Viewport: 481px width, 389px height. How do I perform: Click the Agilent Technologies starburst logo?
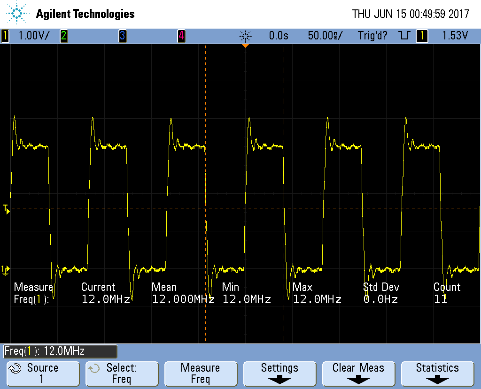coord(16,13)
